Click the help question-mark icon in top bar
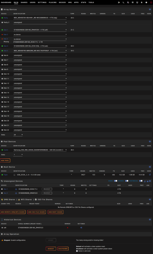Viewport: 153px width, 254px height. (146, 2)
